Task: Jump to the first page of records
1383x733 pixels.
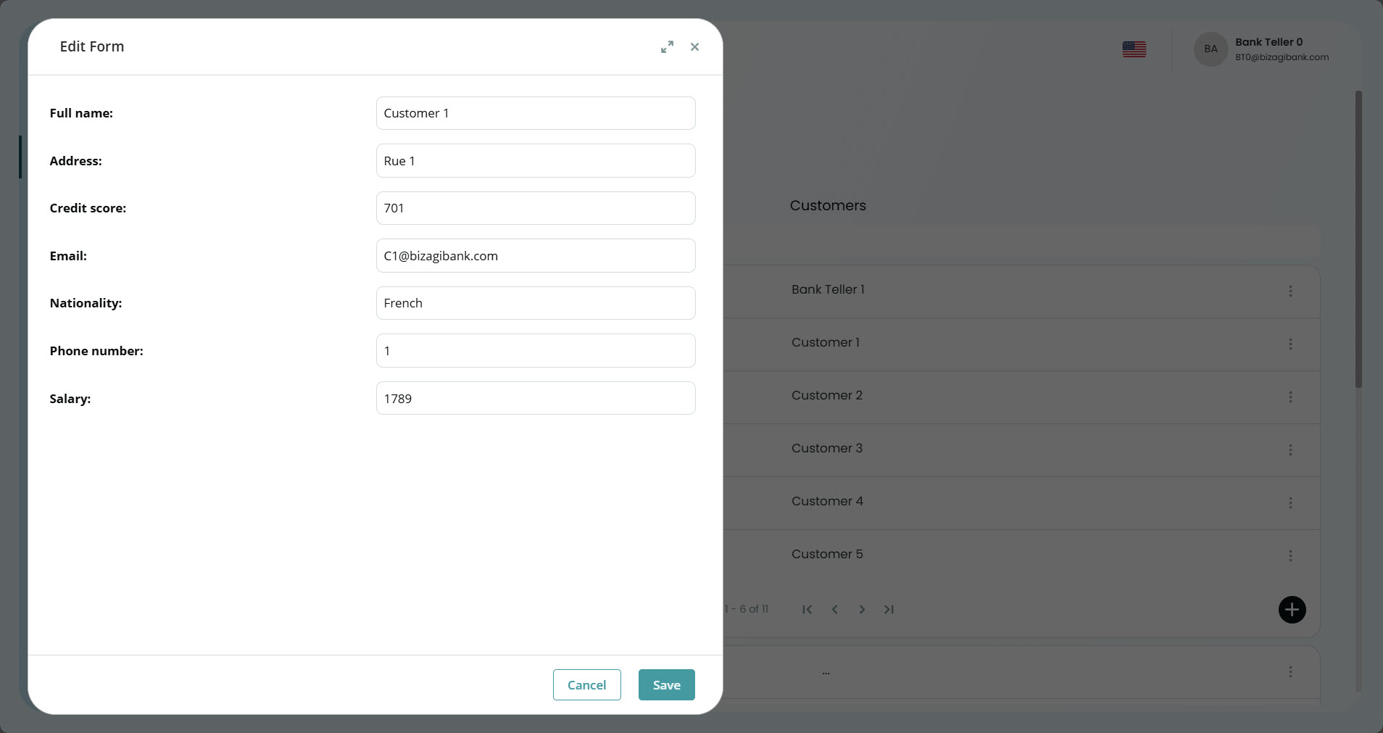Action: pos(806,609)
